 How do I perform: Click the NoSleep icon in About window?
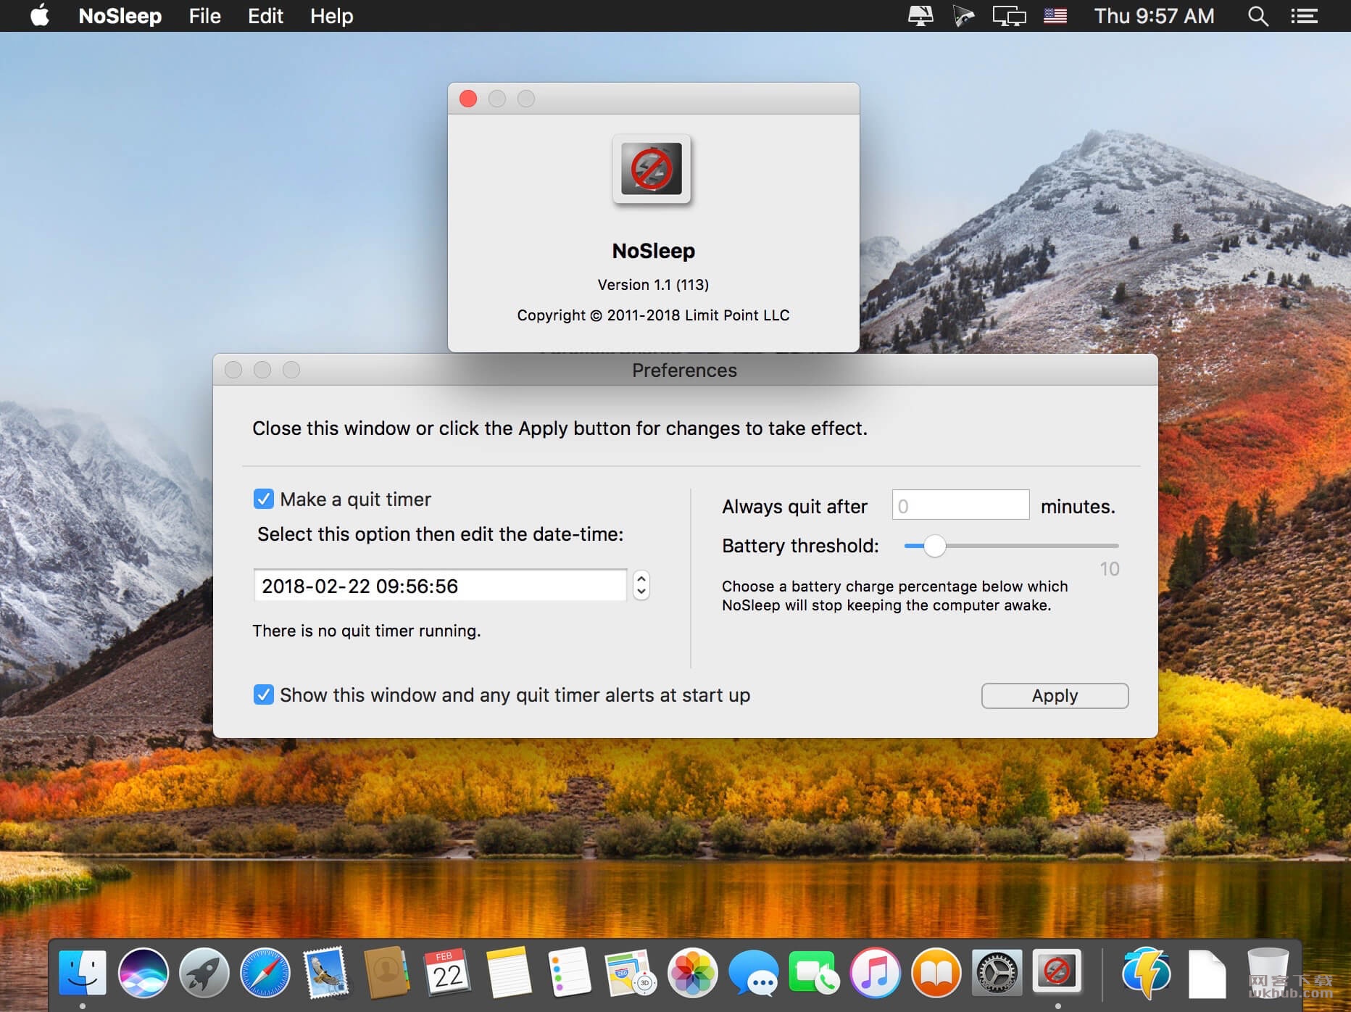click(x=652, y=169)
